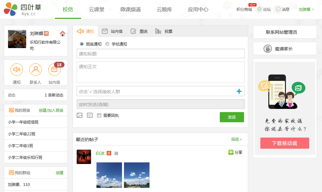
Task: Open the 刘琳娜 user dropdown in header
Action: tap(306, 10)
